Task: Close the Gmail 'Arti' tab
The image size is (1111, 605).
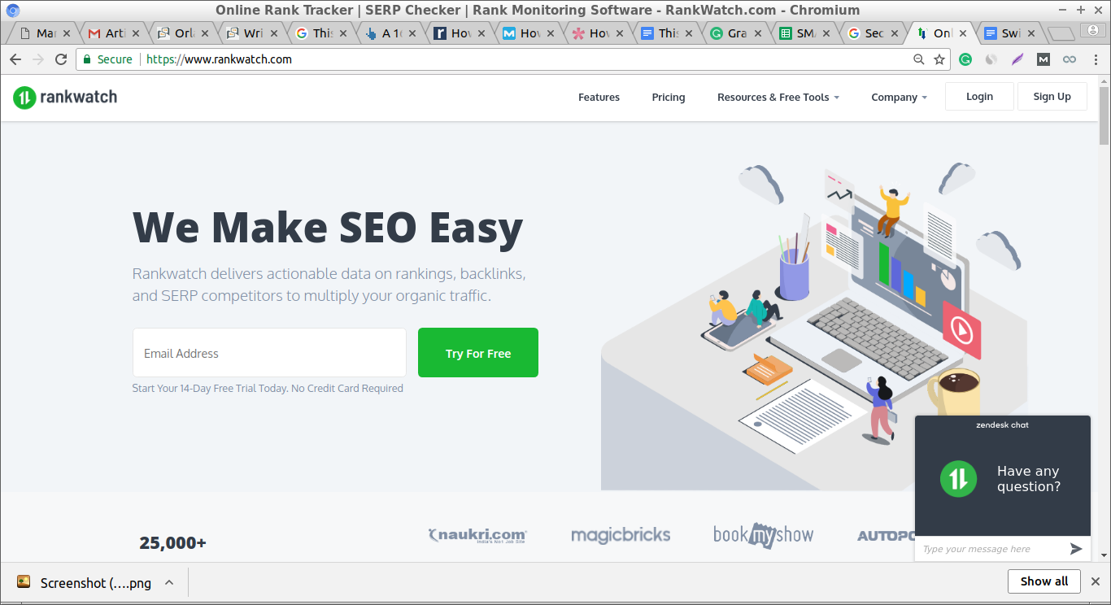Action: pyautogui.click(x=137, y=33)
